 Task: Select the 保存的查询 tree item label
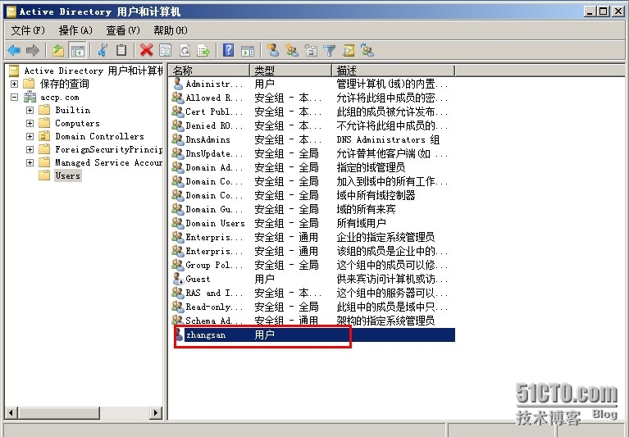(64, 84)
